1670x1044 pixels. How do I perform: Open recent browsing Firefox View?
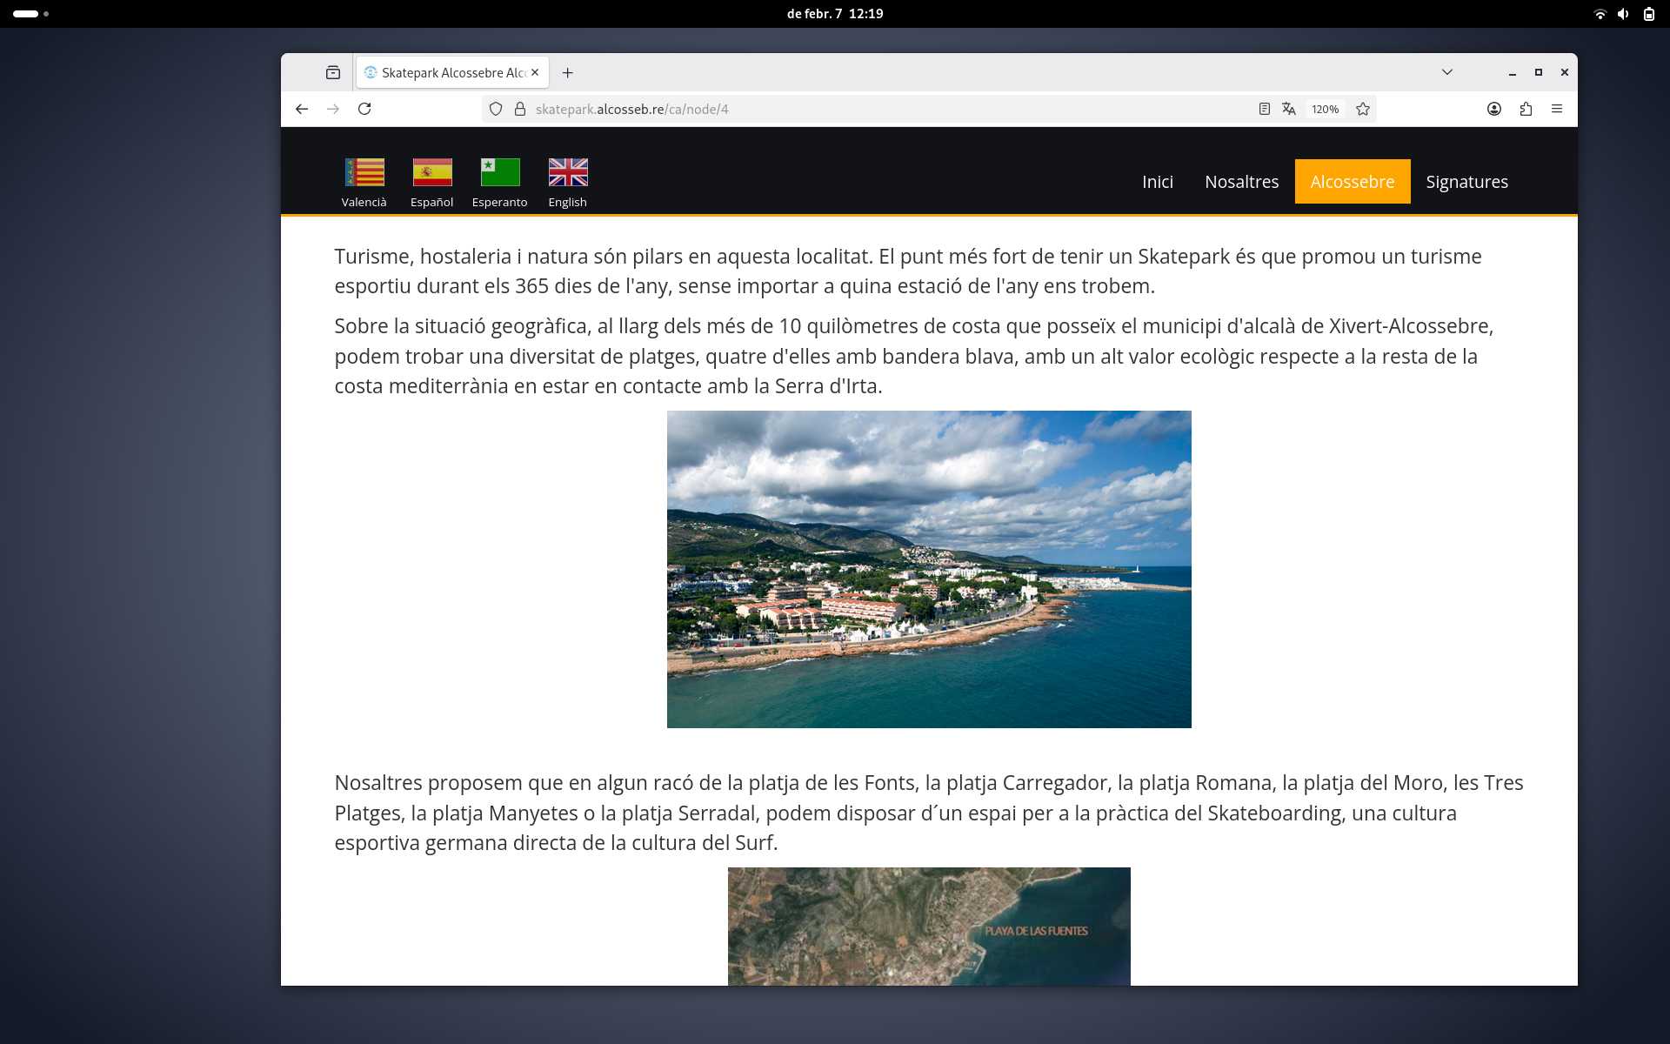point(333,72)
